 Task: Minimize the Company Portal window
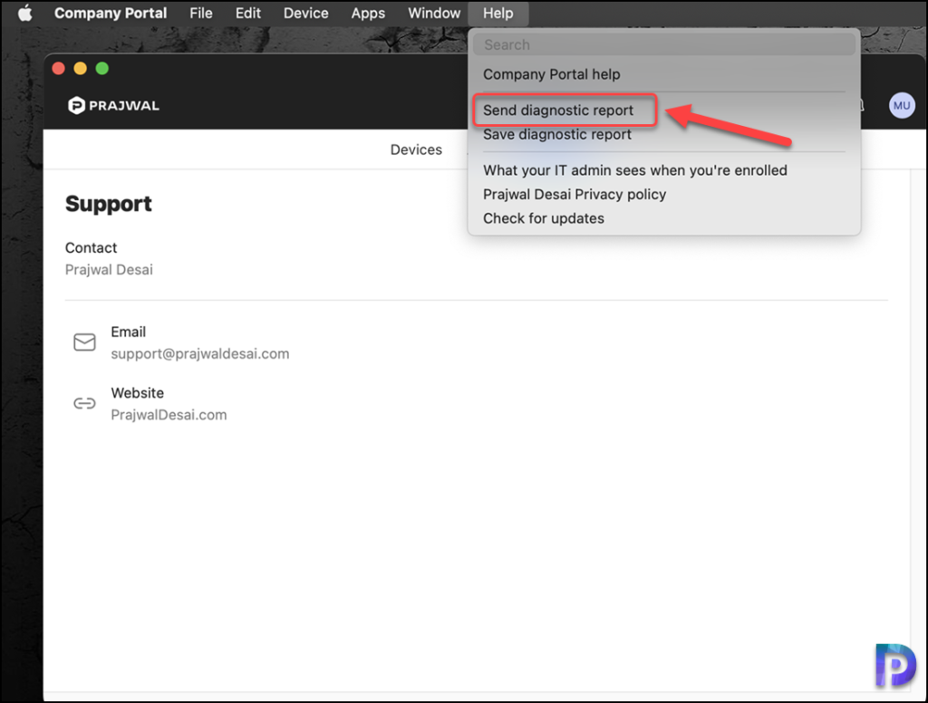[x=80, y=69]
